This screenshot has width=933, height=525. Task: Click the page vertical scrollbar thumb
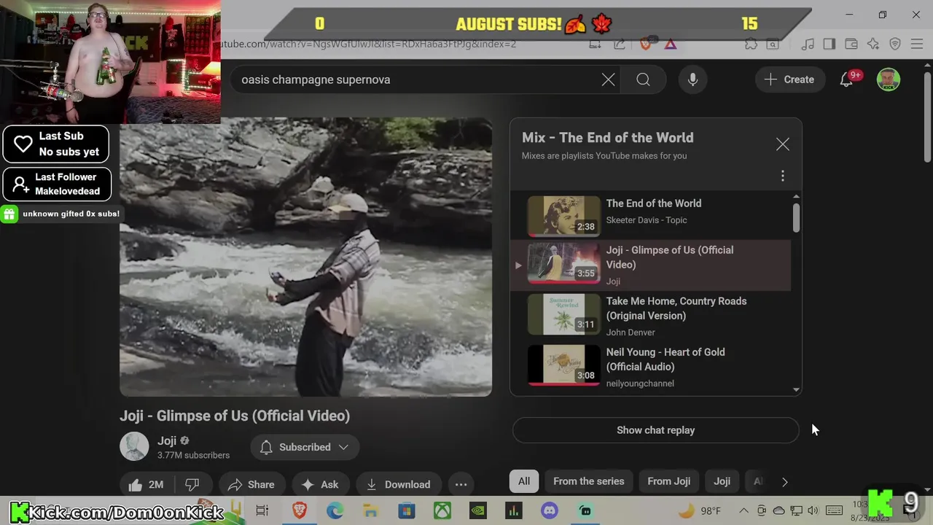point(927,117)
